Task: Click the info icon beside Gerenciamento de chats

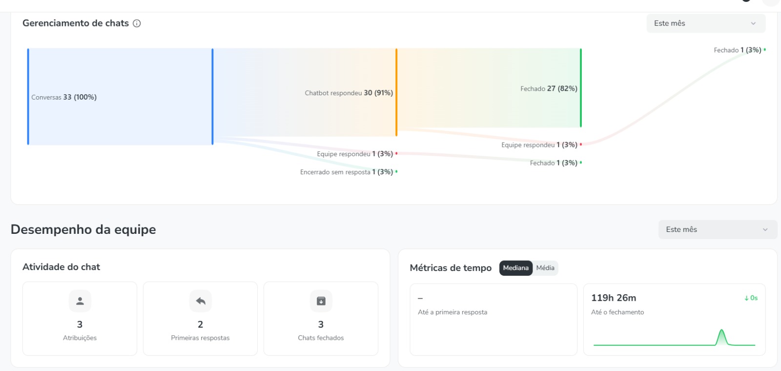Action: coord(137,23)
